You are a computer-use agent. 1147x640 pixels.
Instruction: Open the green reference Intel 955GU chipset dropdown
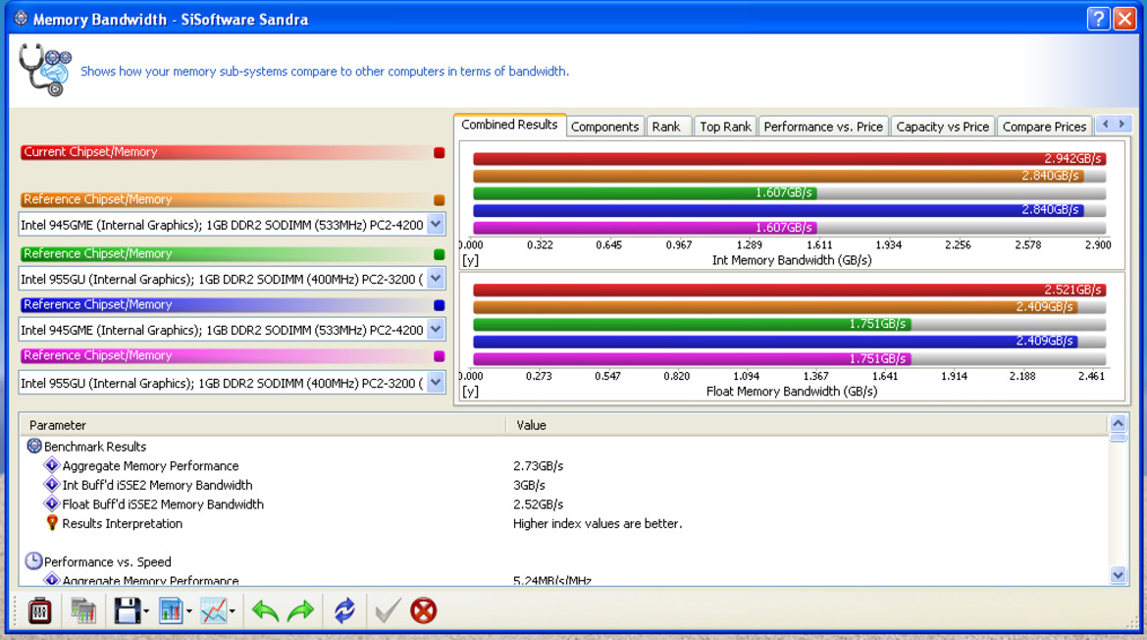coord(436,279)
